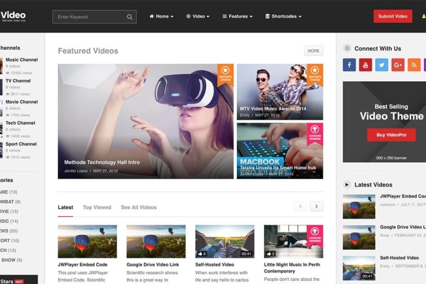This screenshot has width=426, height=284.
Task: Select category with count (14)
Action: pyautogui.click(x=9, y=221)
